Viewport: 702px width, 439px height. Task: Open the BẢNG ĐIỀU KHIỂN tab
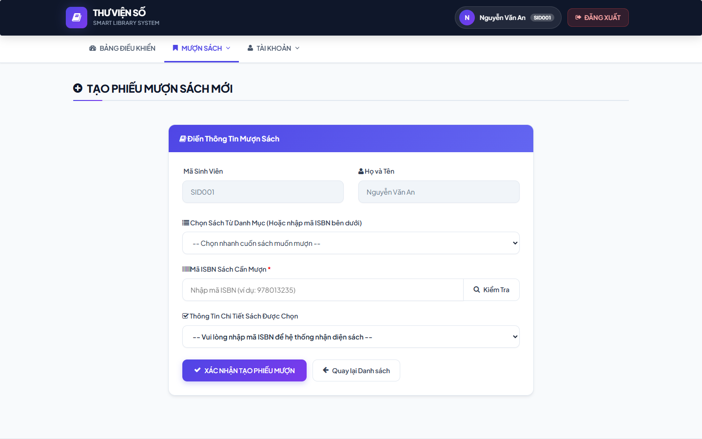tap(122, 48)
